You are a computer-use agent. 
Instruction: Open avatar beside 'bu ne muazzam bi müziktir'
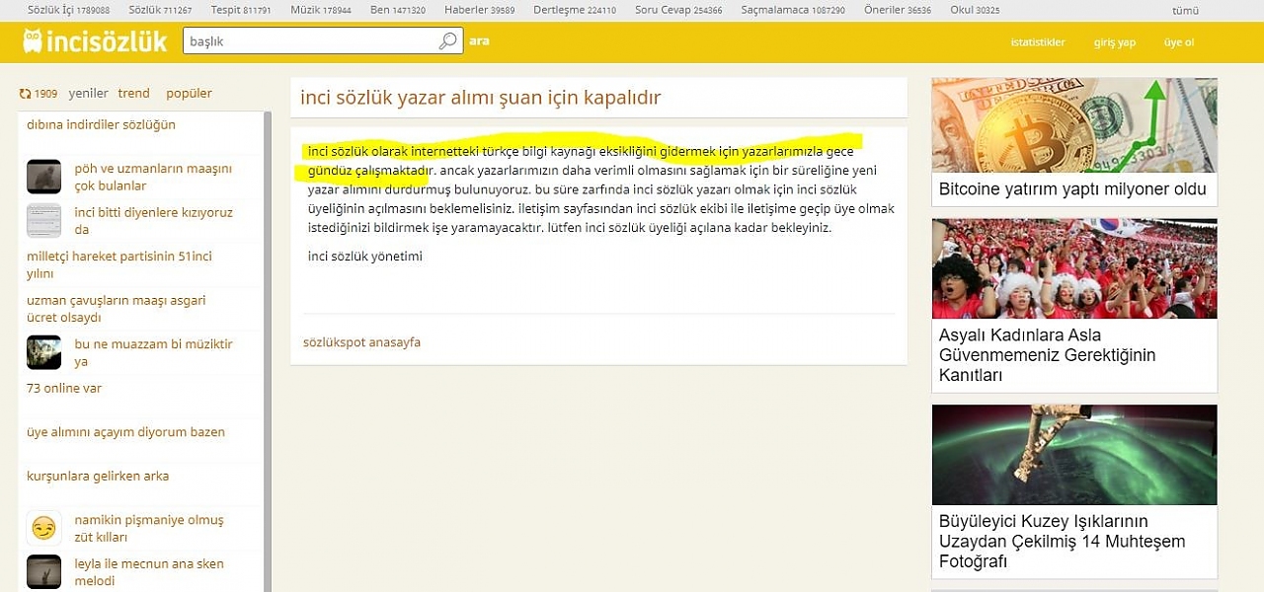click(x=44, y=352)
